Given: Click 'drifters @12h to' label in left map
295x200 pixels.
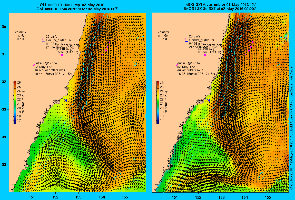Looking at the screenshot, I should click(45, 63).
